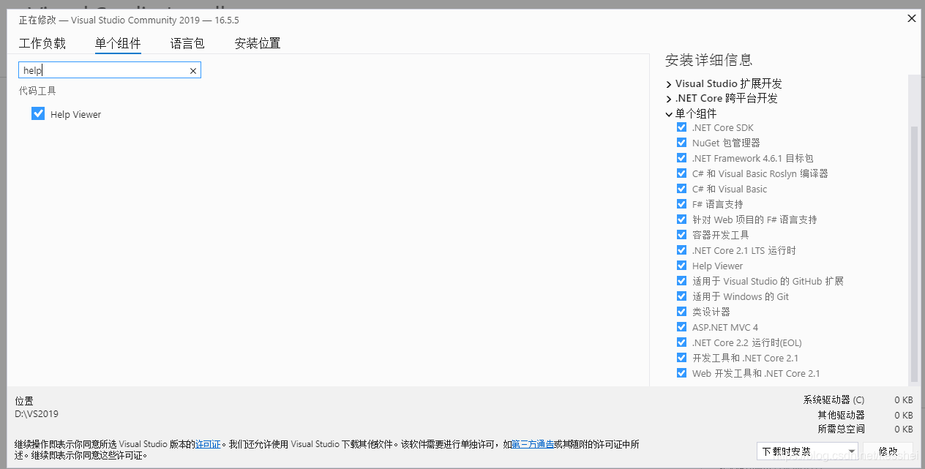Open the 许可证 link
This screenshot has width=925, height=469.
point(209,444)
